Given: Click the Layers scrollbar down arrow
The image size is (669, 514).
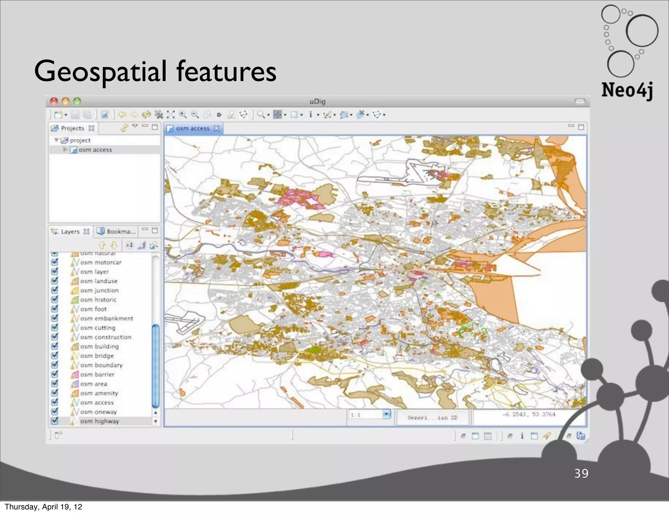Looking at the screenshot, I should (156, 421).
